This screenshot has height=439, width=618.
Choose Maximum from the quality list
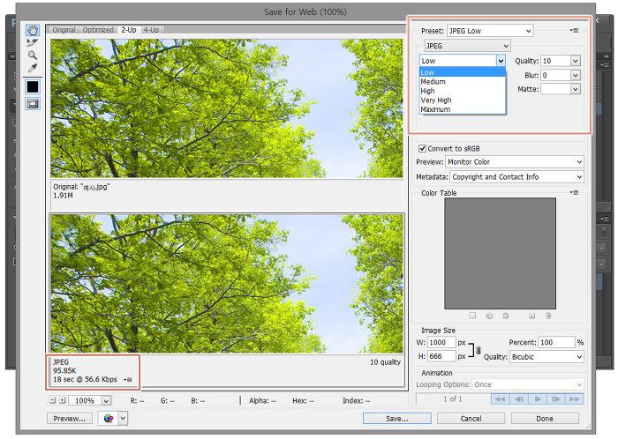(463, 109)
